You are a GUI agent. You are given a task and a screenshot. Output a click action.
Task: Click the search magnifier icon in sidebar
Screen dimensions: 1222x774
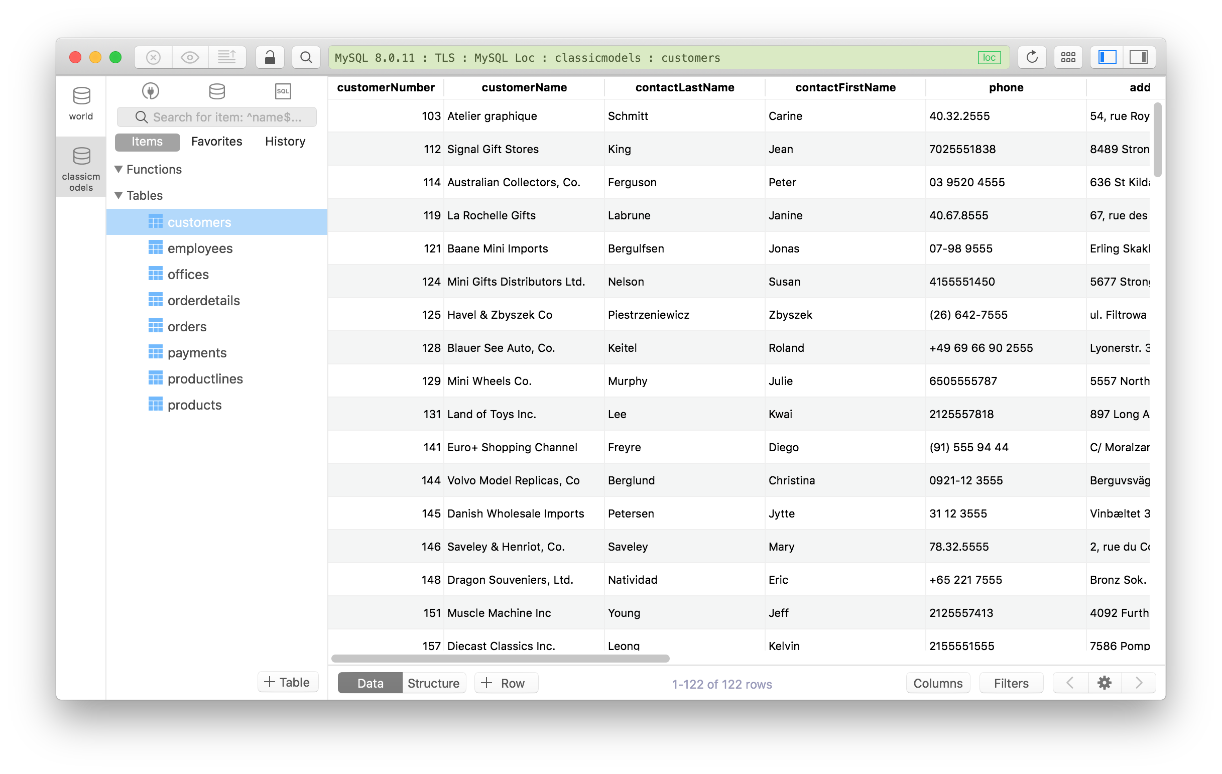point(138,116)
